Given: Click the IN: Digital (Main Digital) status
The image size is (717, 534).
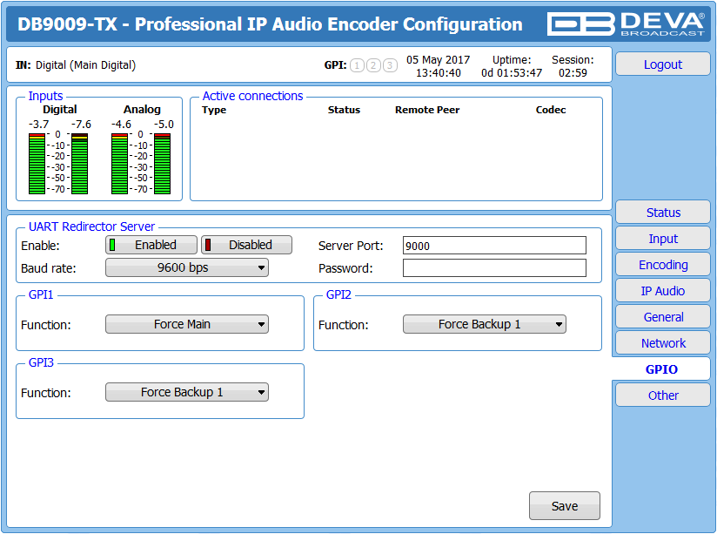Looking at the screenshot, I should pyautogui.click(x=76, y=65).
